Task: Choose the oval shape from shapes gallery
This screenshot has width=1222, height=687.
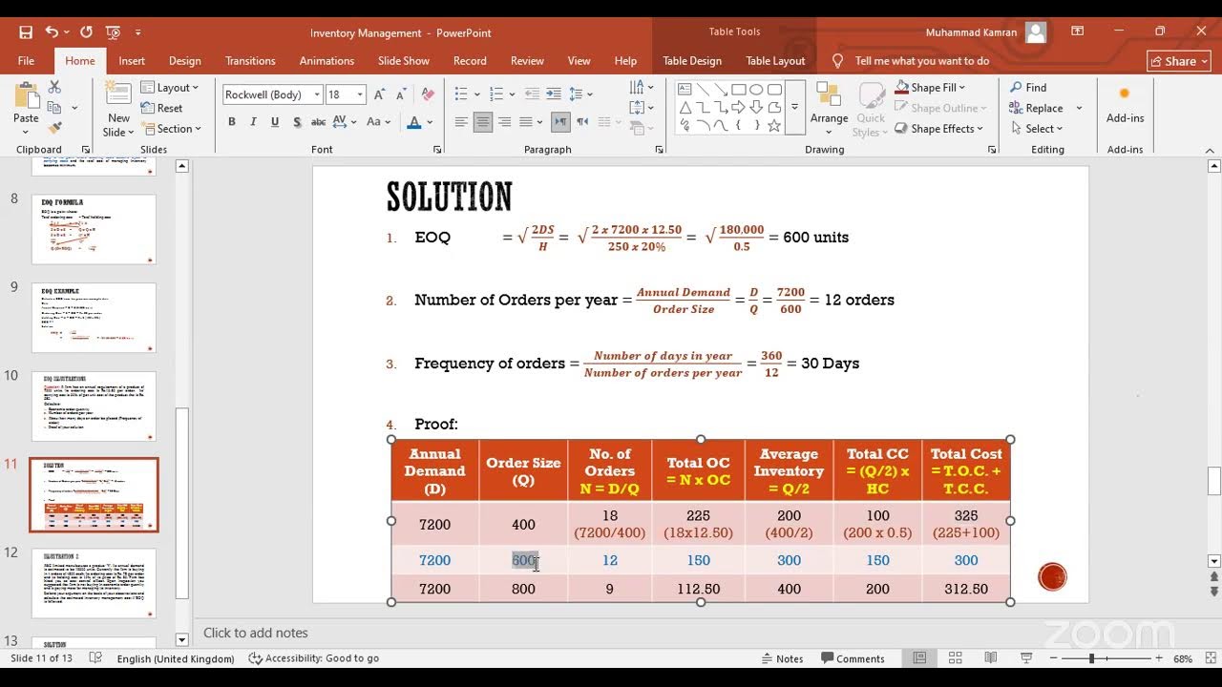Action: coord(756,90)
